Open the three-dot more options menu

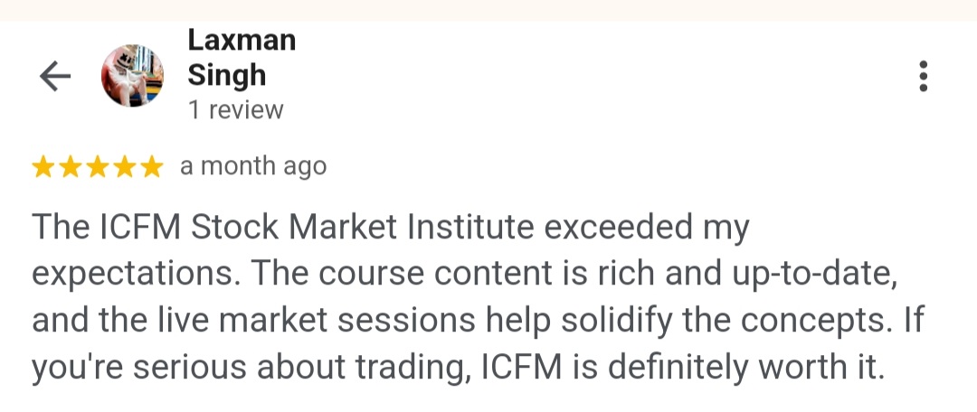pyautogui.click(x=923, y=77)
